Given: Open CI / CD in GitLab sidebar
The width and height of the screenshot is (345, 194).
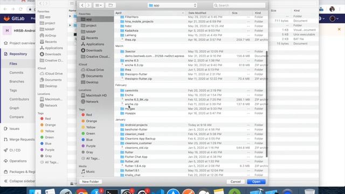Looking at the screenshot, I should coord(15,150).
